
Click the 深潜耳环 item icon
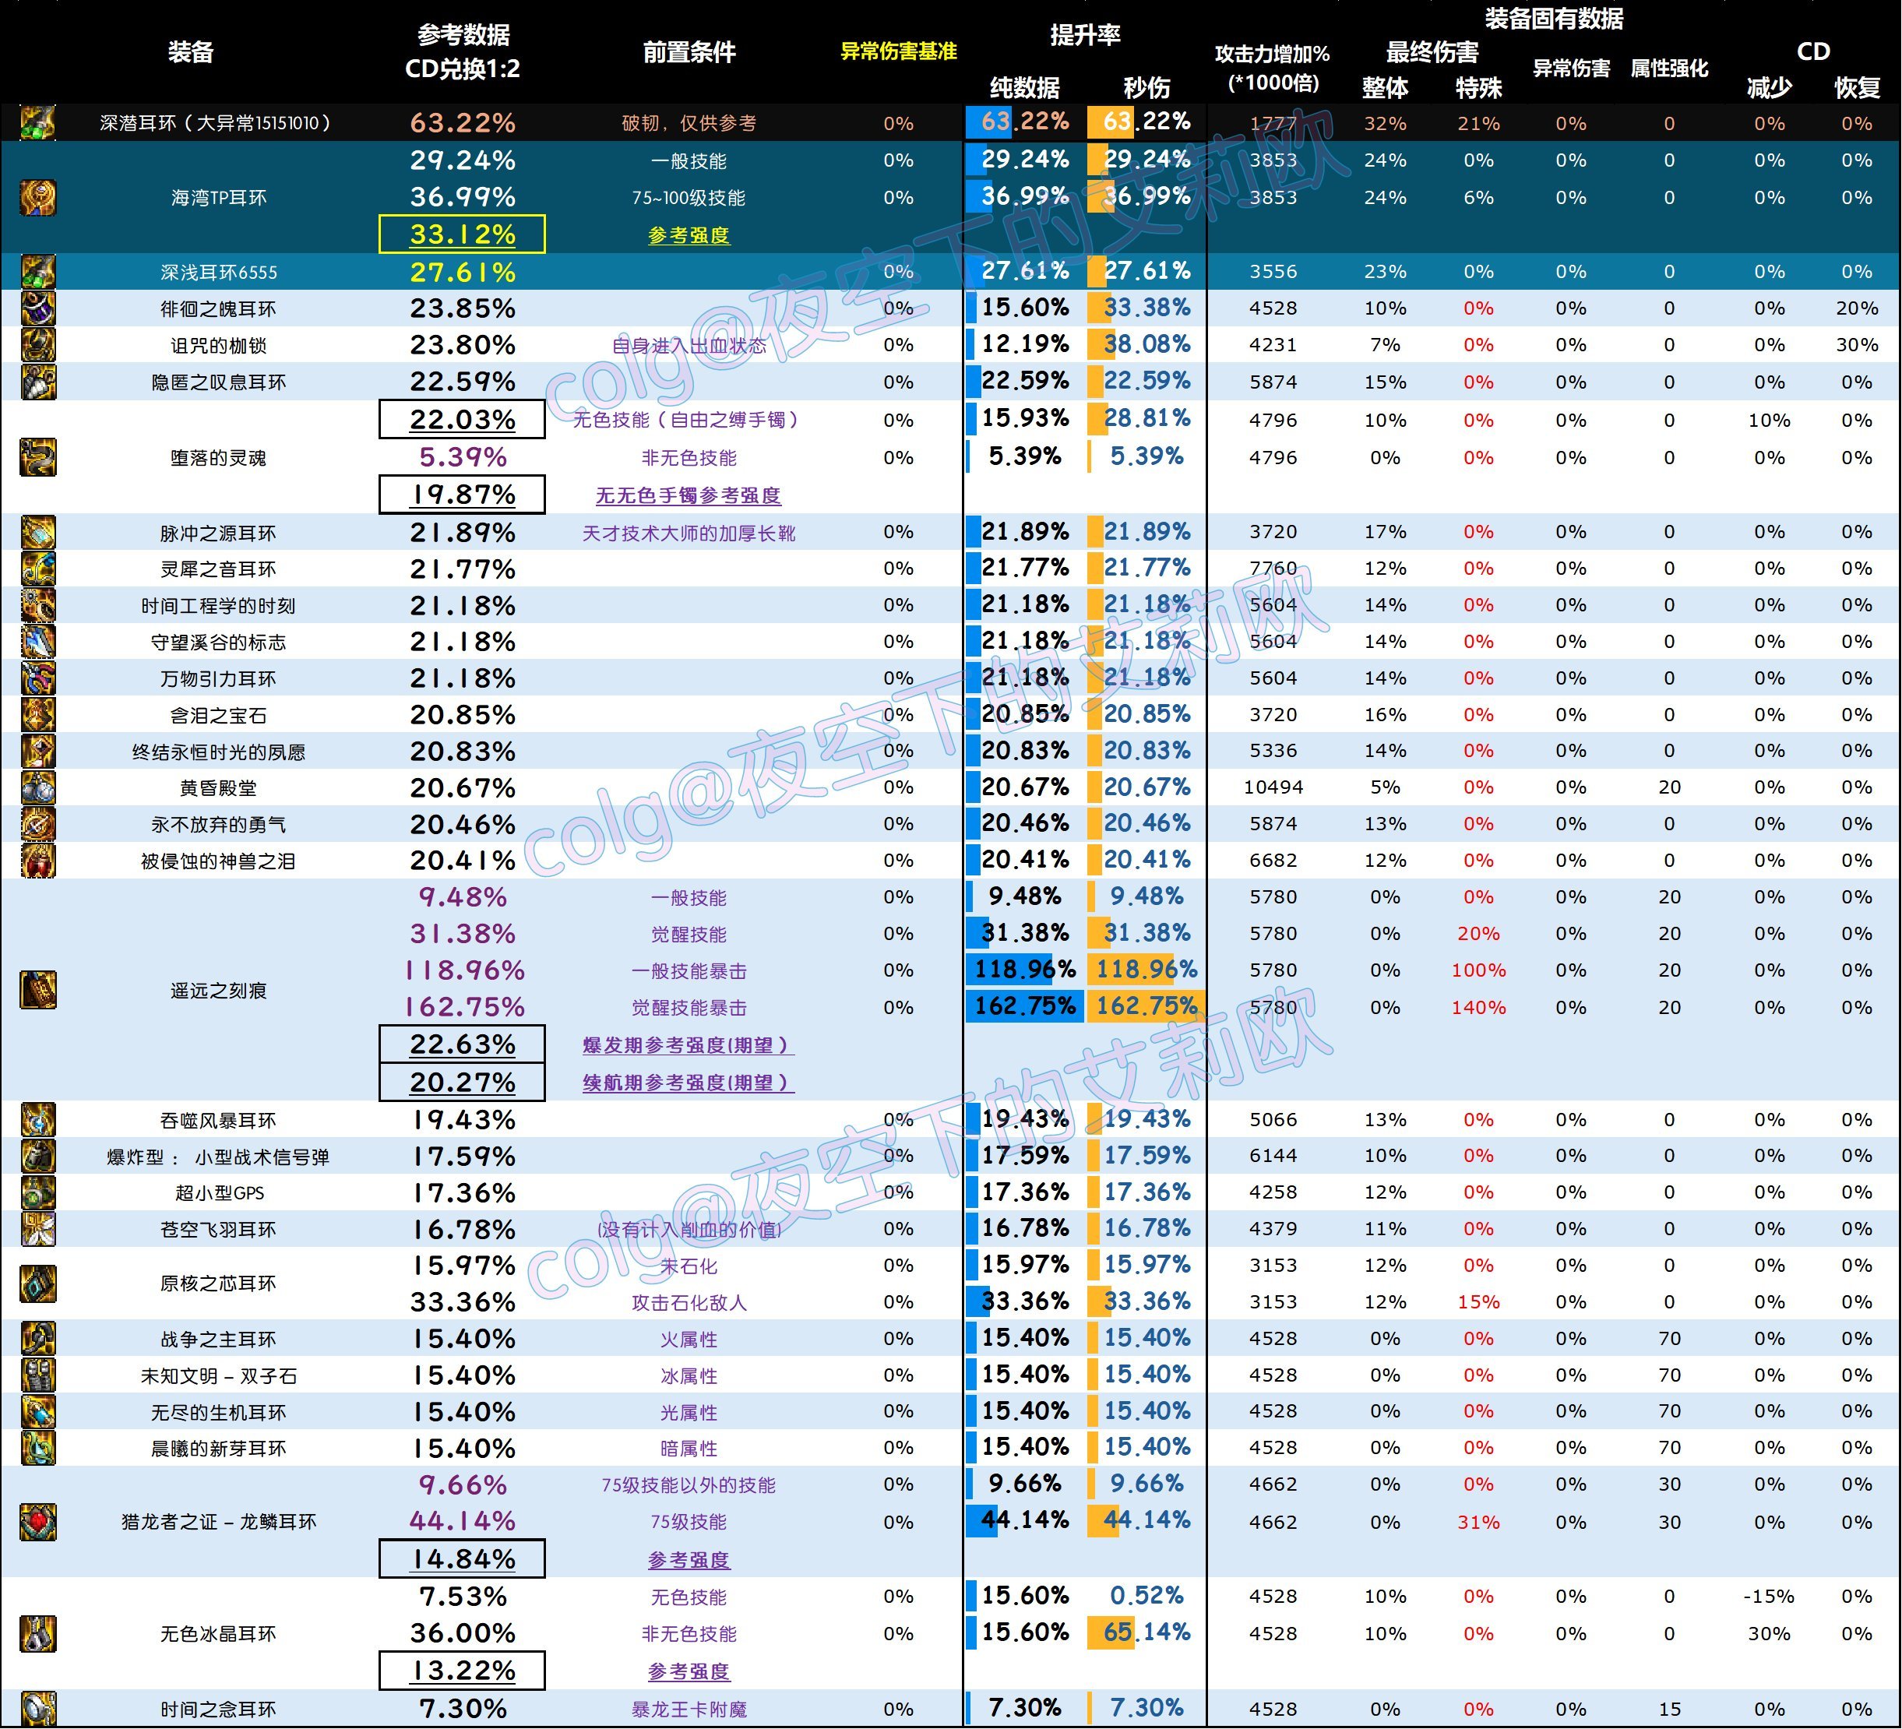(37, 122)
